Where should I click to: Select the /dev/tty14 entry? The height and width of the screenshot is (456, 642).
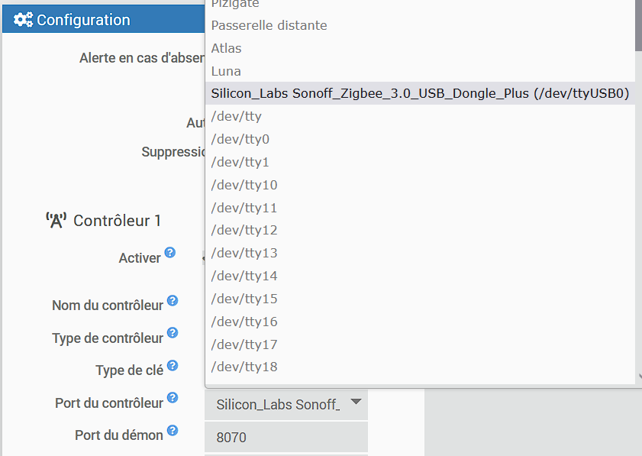[x=244, y=276]
